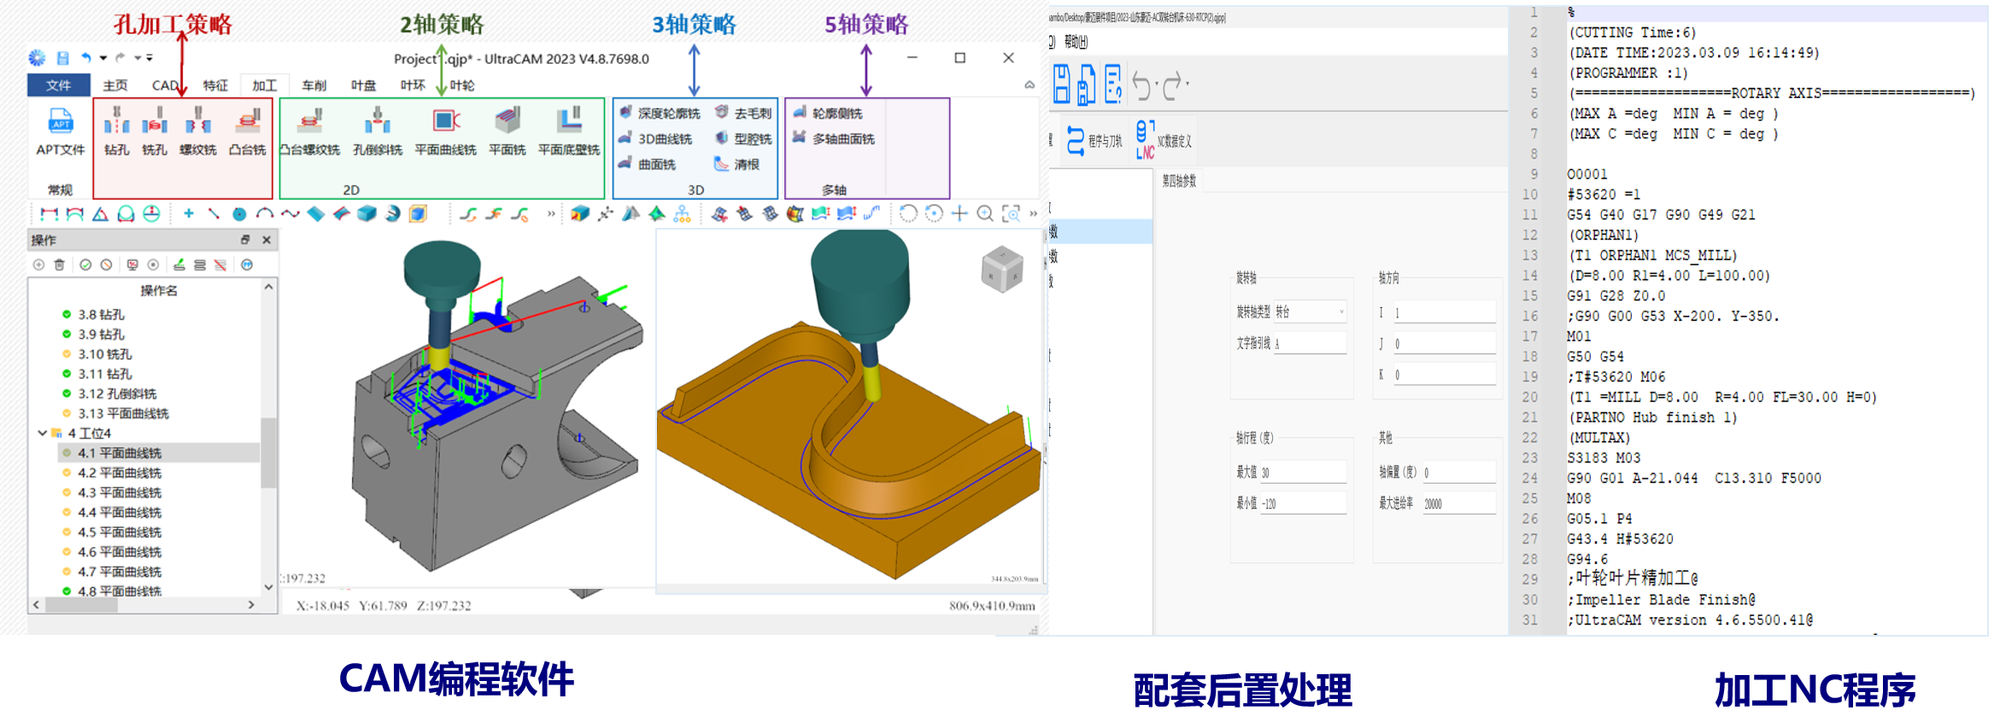This screenshot has height=716, width=2000.
Task: Choose the 平面曲线铣 2D strategy icon
Action: [445, 131]
